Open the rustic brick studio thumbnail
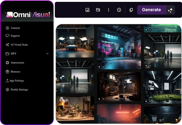The image size is (182, 125). 119,87
